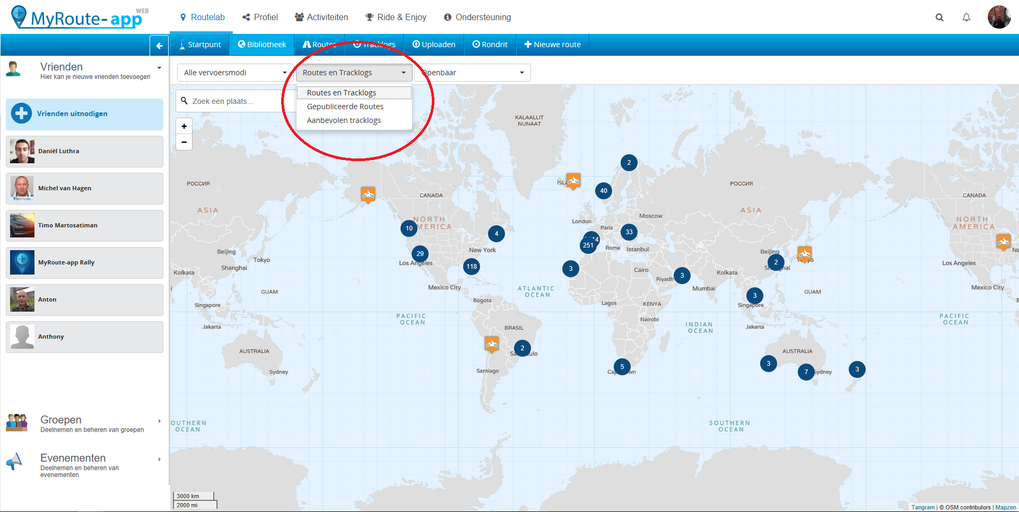This screenshot has height=512, width=1019.
Task: Click cluster marker 118 near Mexico
Action: tap(472, 267)
